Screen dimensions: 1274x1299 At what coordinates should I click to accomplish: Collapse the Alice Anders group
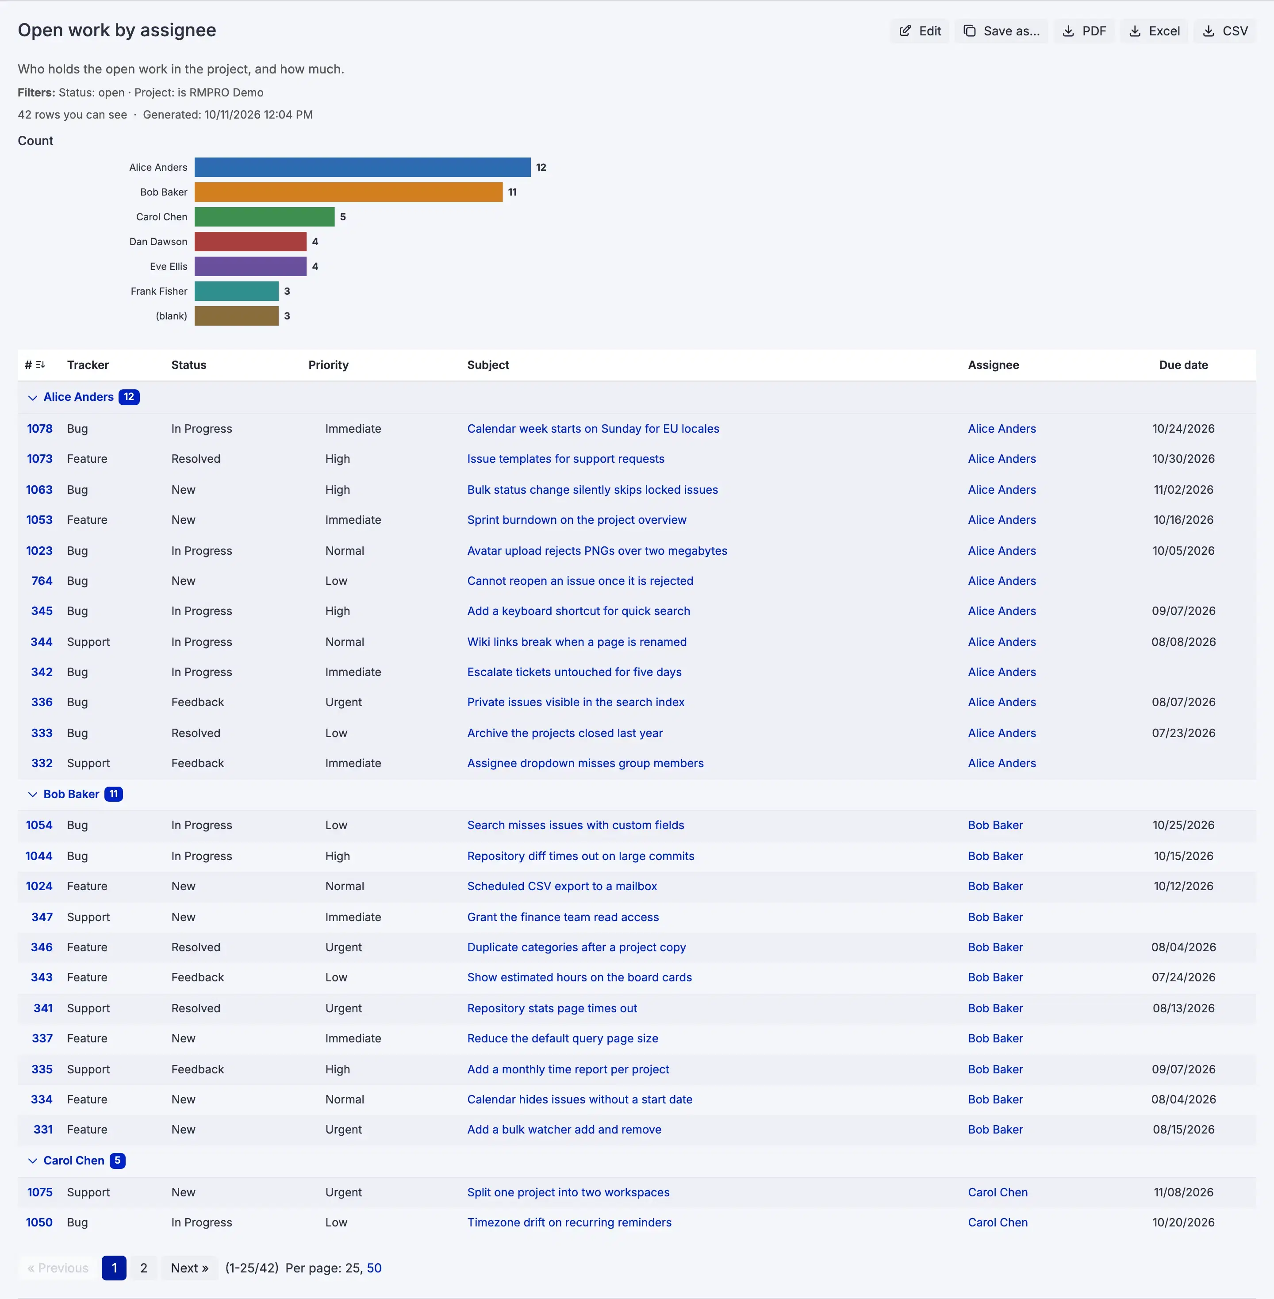(32, 397)
